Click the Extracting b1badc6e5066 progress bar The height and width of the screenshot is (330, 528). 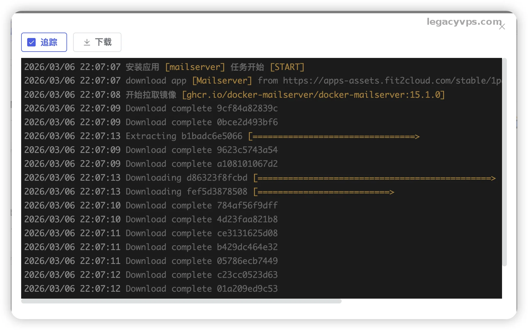coord(334,136)
